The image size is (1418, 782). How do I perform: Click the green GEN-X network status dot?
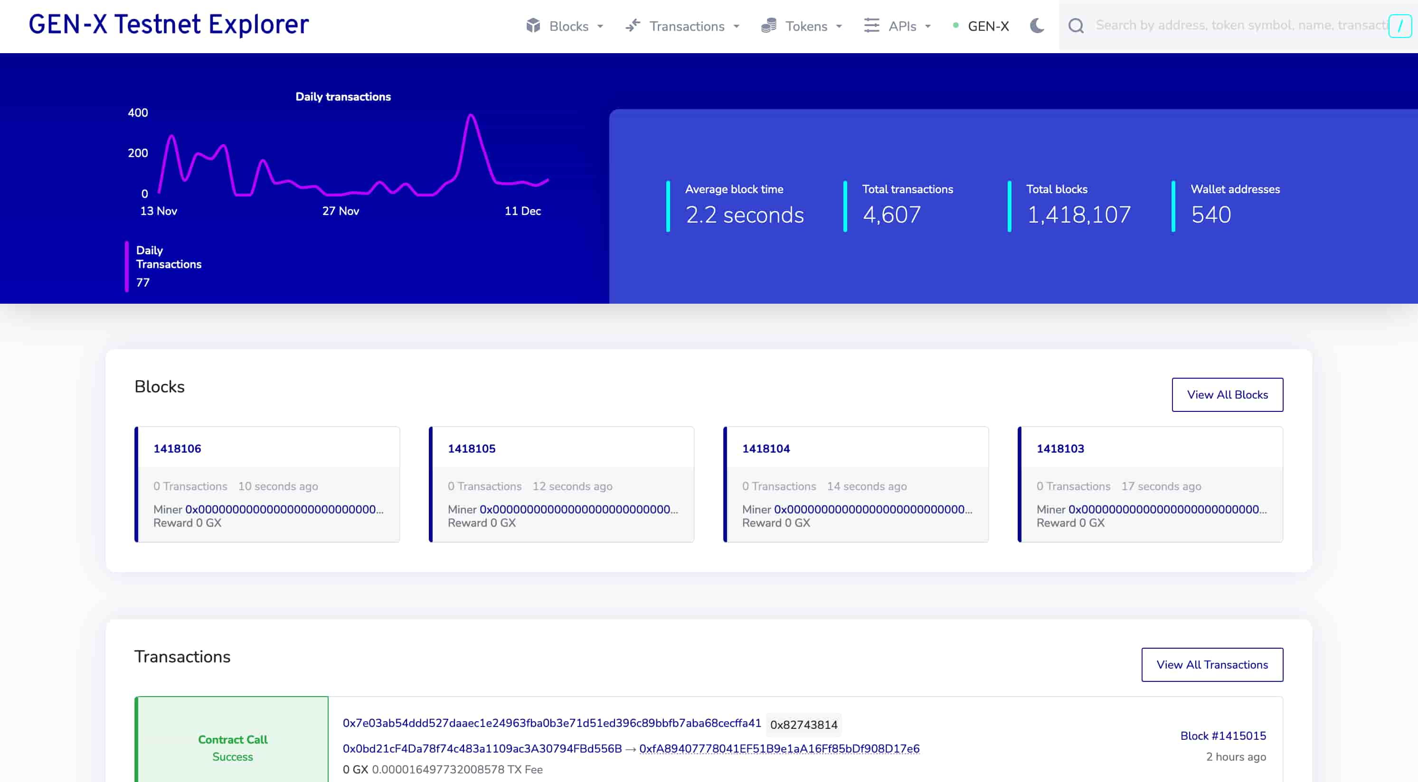(955, 25)
